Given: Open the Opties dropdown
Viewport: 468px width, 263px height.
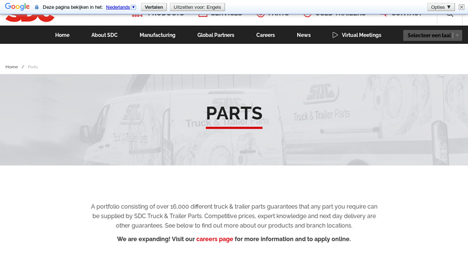Looking at the screenshot, I should point(441,7).
